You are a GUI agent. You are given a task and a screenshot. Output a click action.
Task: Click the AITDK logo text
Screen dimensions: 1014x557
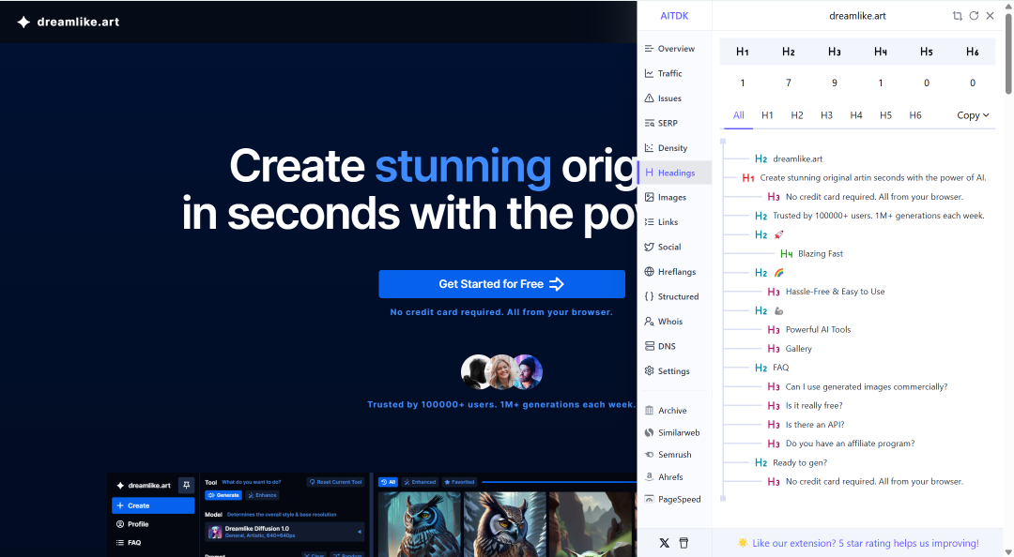674,16
